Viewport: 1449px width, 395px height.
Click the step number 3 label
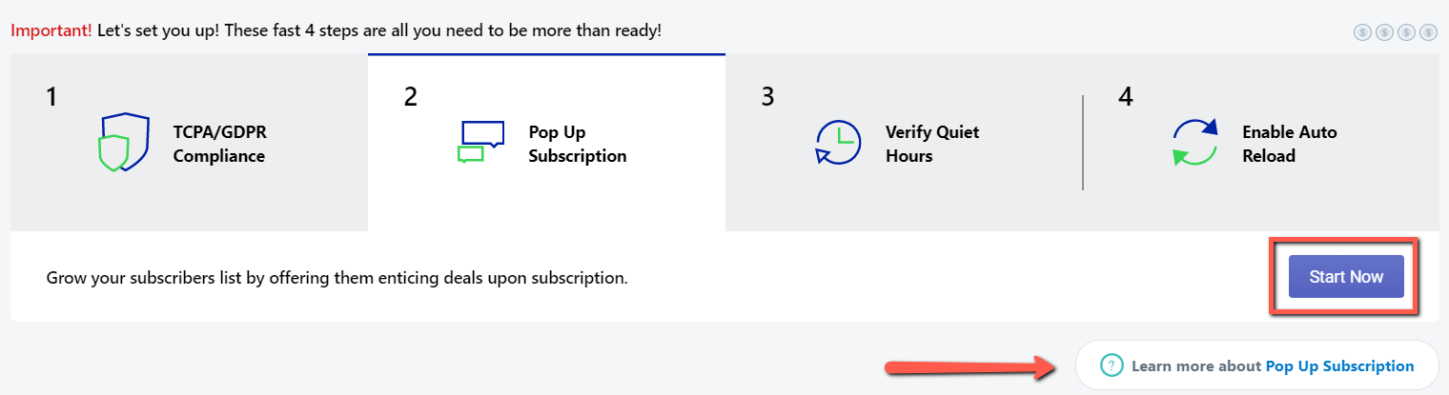[x=767, y=97]
